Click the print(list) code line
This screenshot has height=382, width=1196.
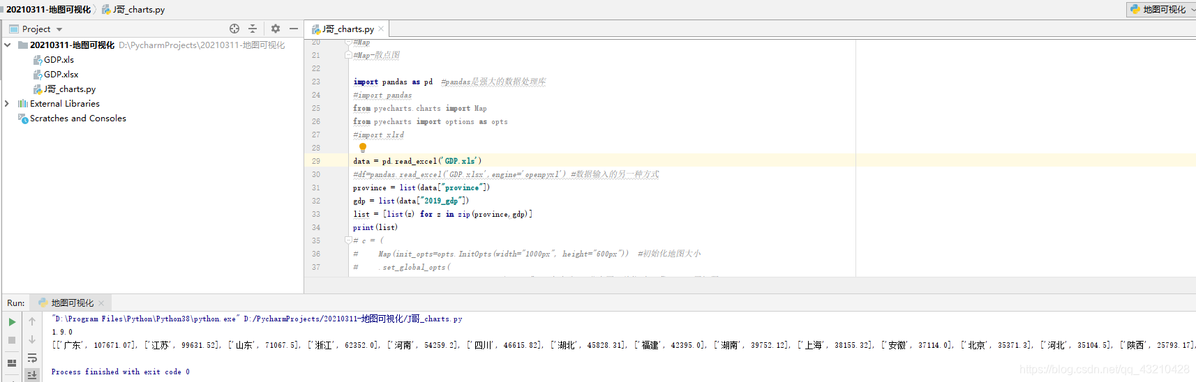click(375, 227)
